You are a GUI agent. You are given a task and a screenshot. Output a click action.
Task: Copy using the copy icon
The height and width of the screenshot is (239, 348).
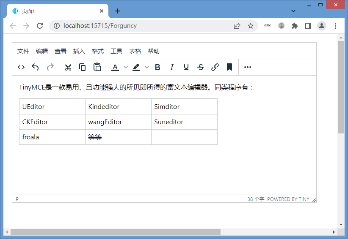coord(82,67)
